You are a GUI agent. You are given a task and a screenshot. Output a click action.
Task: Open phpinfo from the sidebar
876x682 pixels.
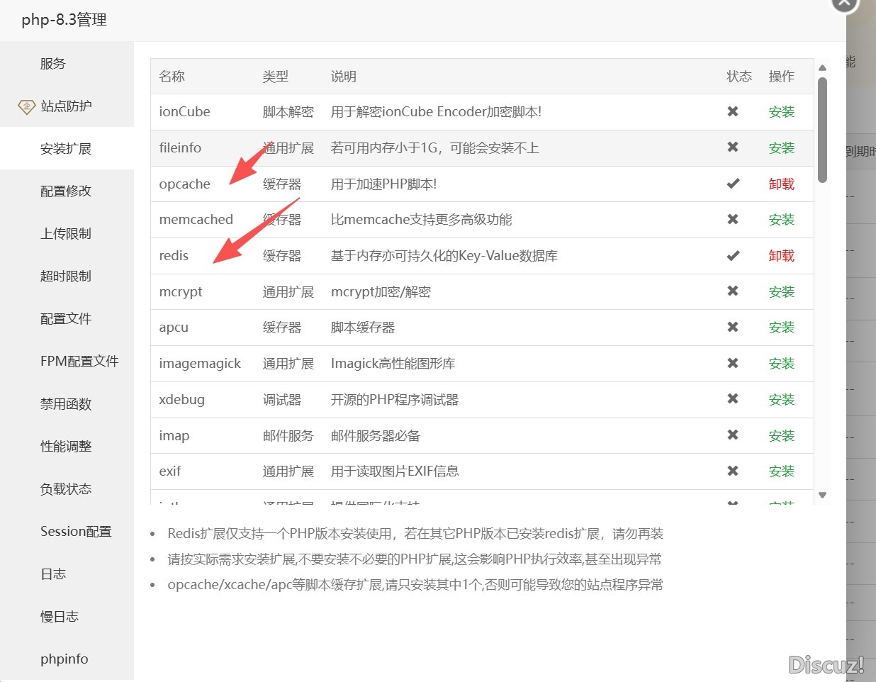click(64, 659)
